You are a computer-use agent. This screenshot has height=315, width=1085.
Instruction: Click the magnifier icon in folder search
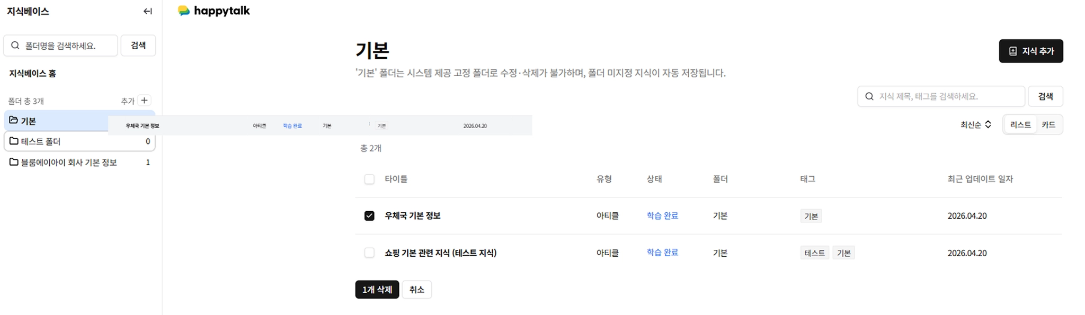coord(15,46)
